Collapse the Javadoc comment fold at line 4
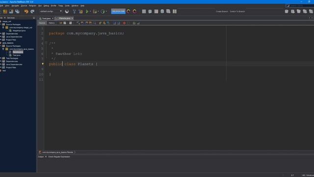Image resolution: width=314 pixels, height=177 pixels. (x=46, y=43)
